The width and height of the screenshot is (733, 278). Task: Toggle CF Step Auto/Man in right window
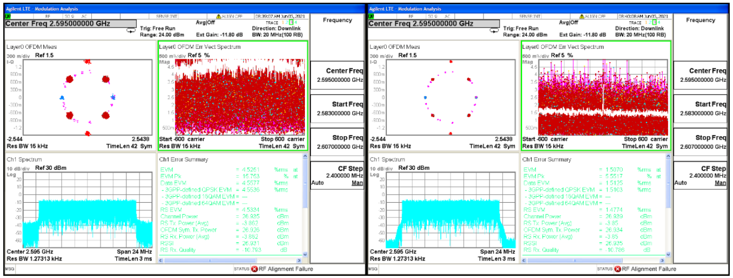click(x=701, y=182)
